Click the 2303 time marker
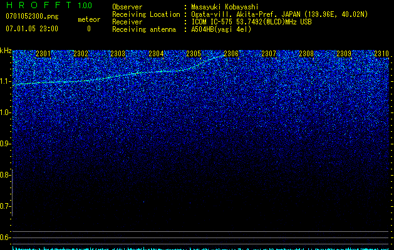The image size is (394, 250). (x=118, y=54)
